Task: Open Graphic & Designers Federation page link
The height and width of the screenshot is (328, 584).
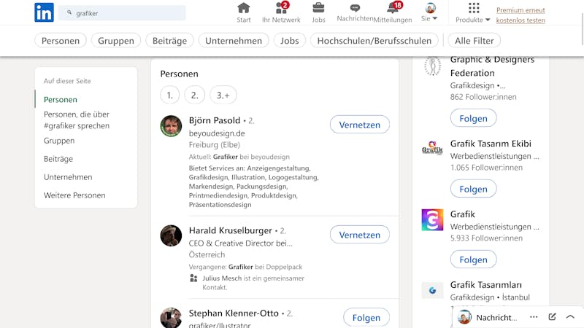Action: (492, 66)
